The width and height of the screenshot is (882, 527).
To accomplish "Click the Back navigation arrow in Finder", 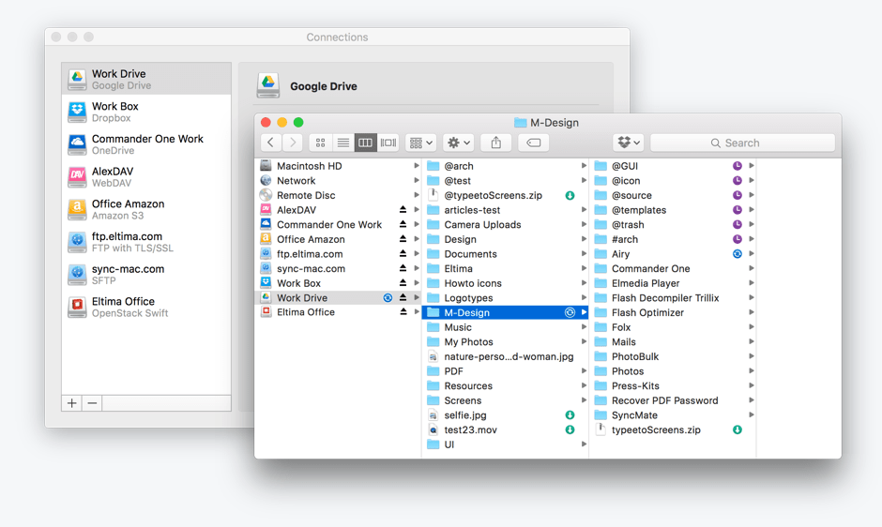I will pyautogui.click(x=270, y=143).
